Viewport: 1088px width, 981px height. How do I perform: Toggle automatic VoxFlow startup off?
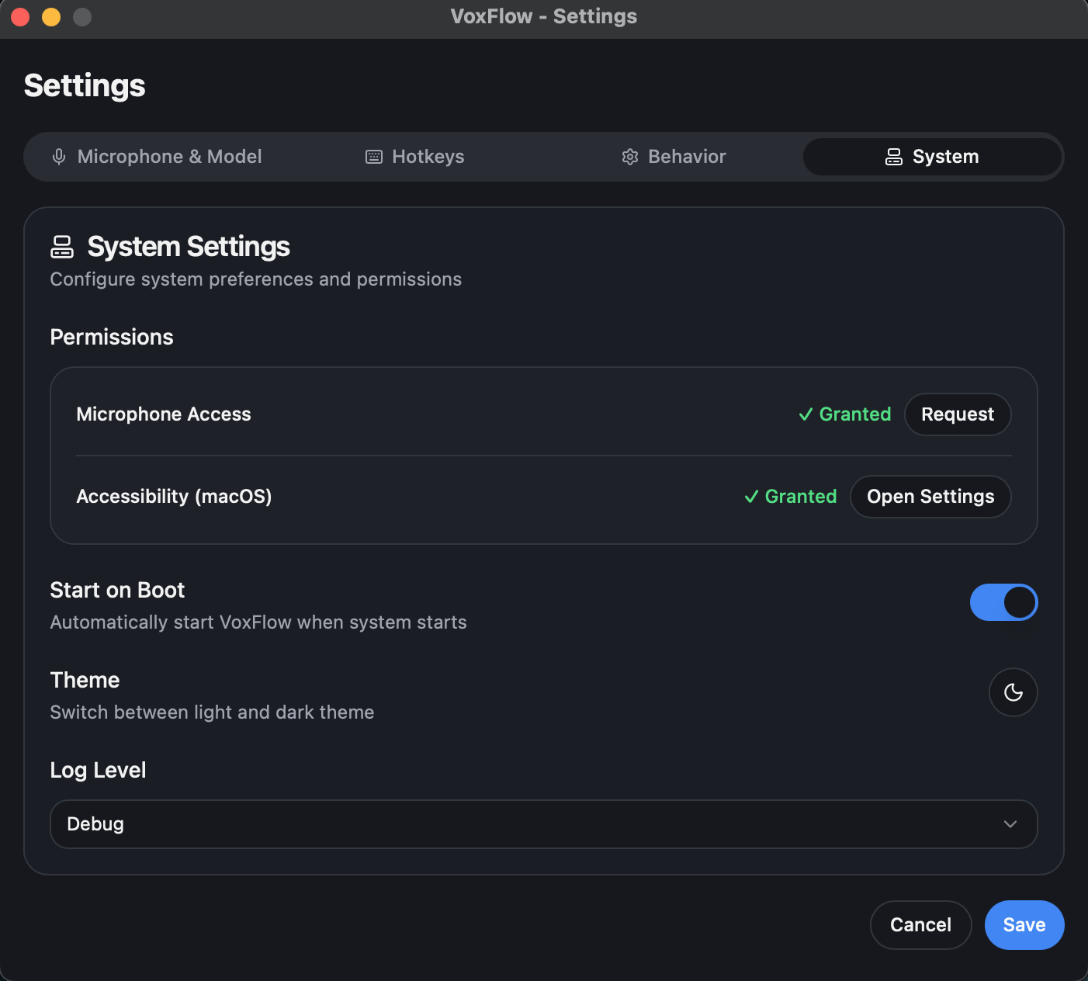tap(1003, 602)
